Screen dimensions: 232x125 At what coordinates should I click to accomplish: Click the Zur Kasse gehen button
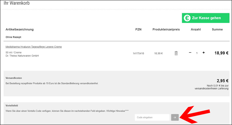pos(205,18)
